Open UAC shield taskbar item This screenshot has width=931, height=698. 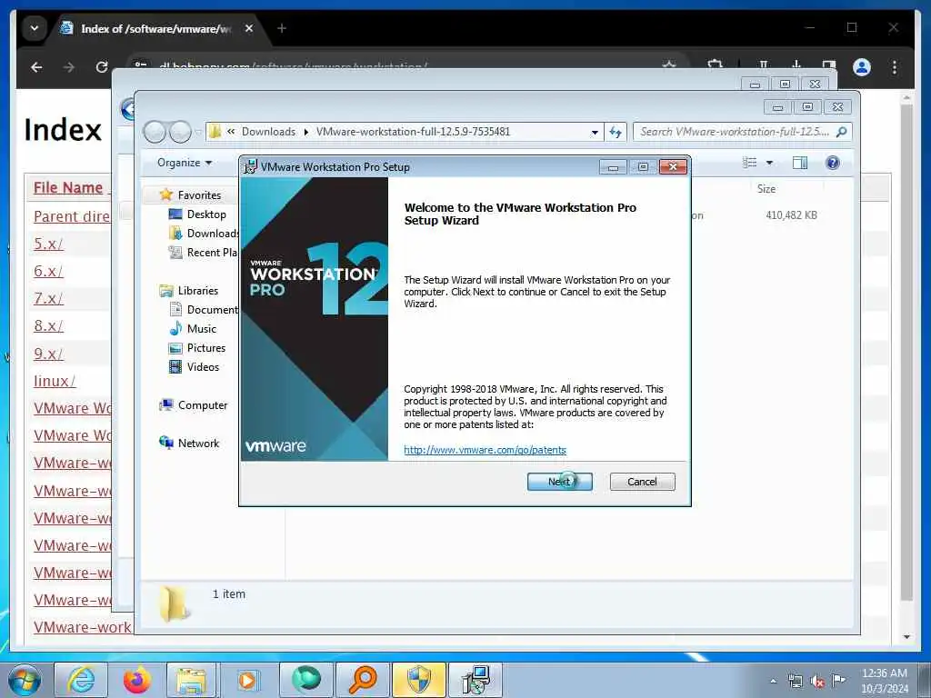[x=419, y=680]
